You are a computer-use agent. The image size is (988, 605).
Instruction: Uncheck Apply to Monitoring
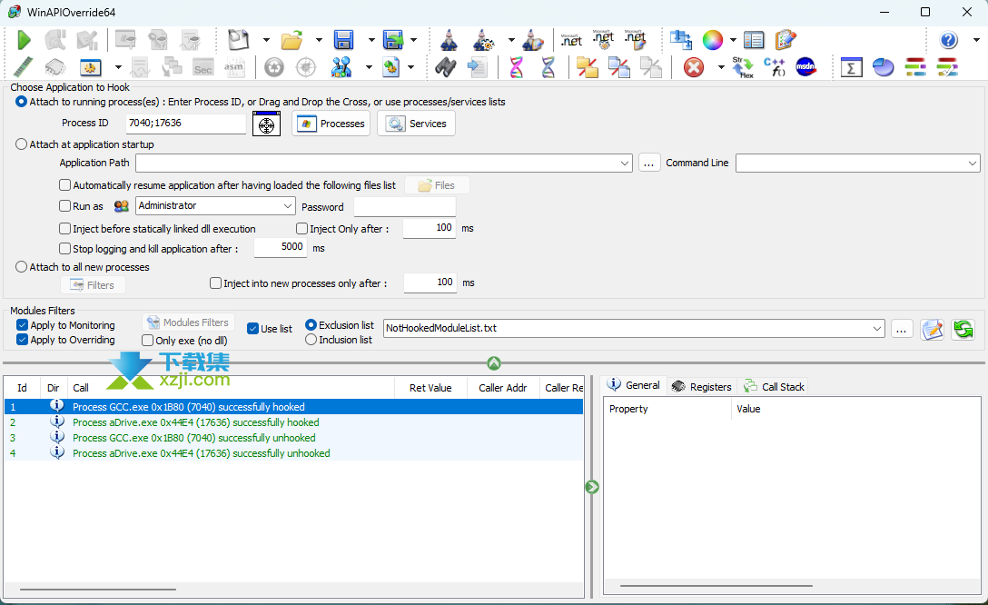coord(22,325)
